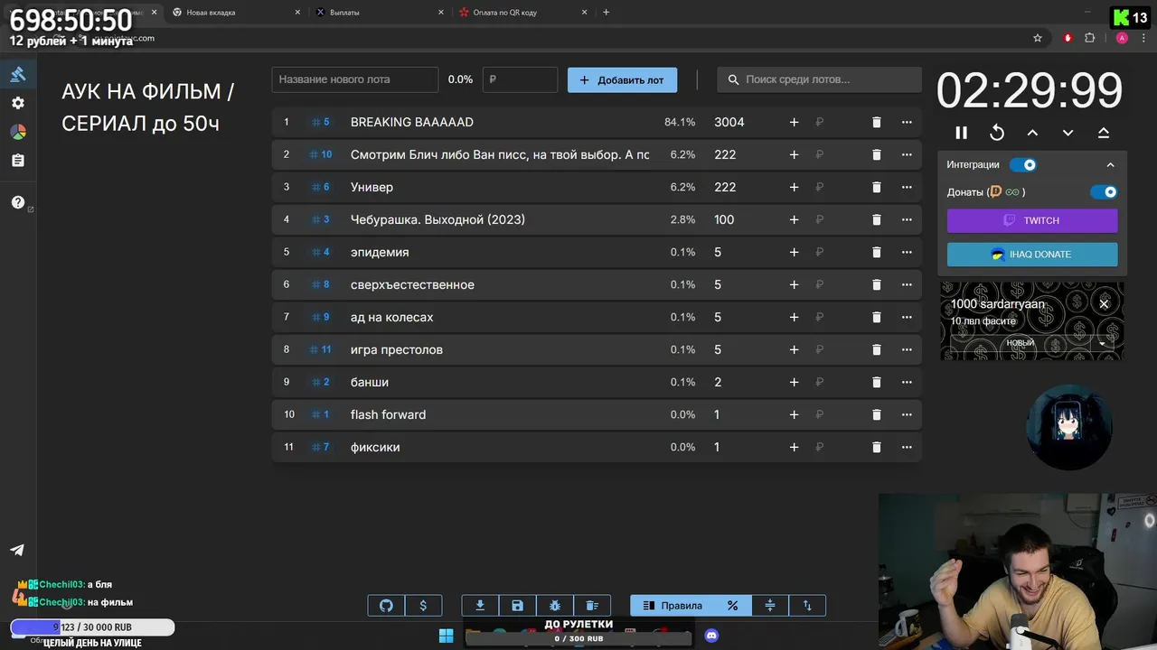
Task: Switch to the Выплаты browser tab
Action: (379, 13)
